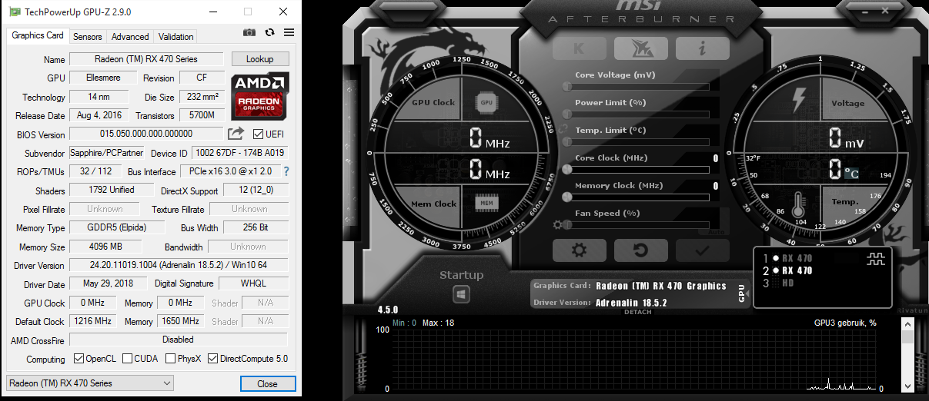Click the Afterburner apply checkmark button
This screenshot has width=929, height=401.
click(x=702, y=250)
